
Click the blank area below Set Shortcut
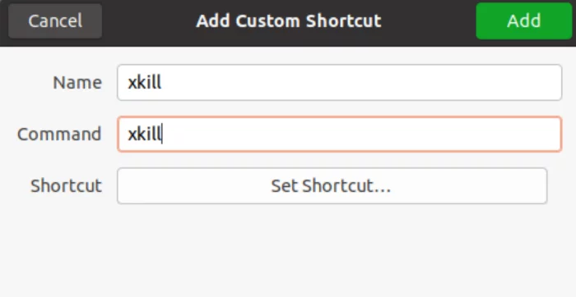click(288, 251)
